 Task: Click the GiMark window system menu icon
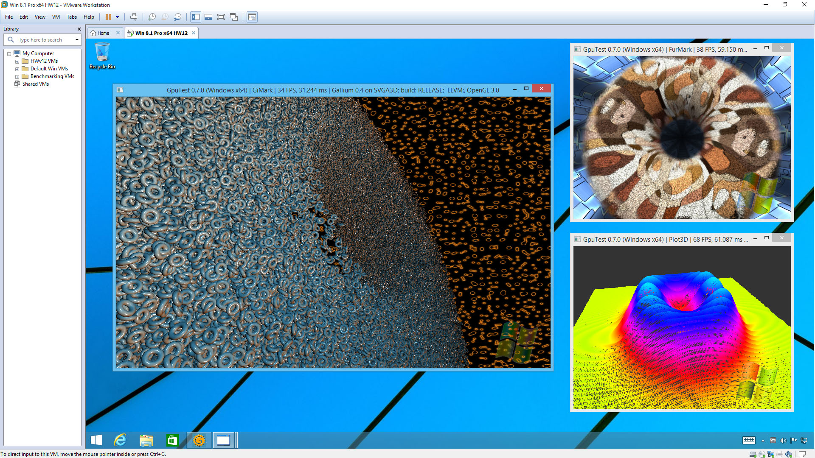click(x=120, y=90)
